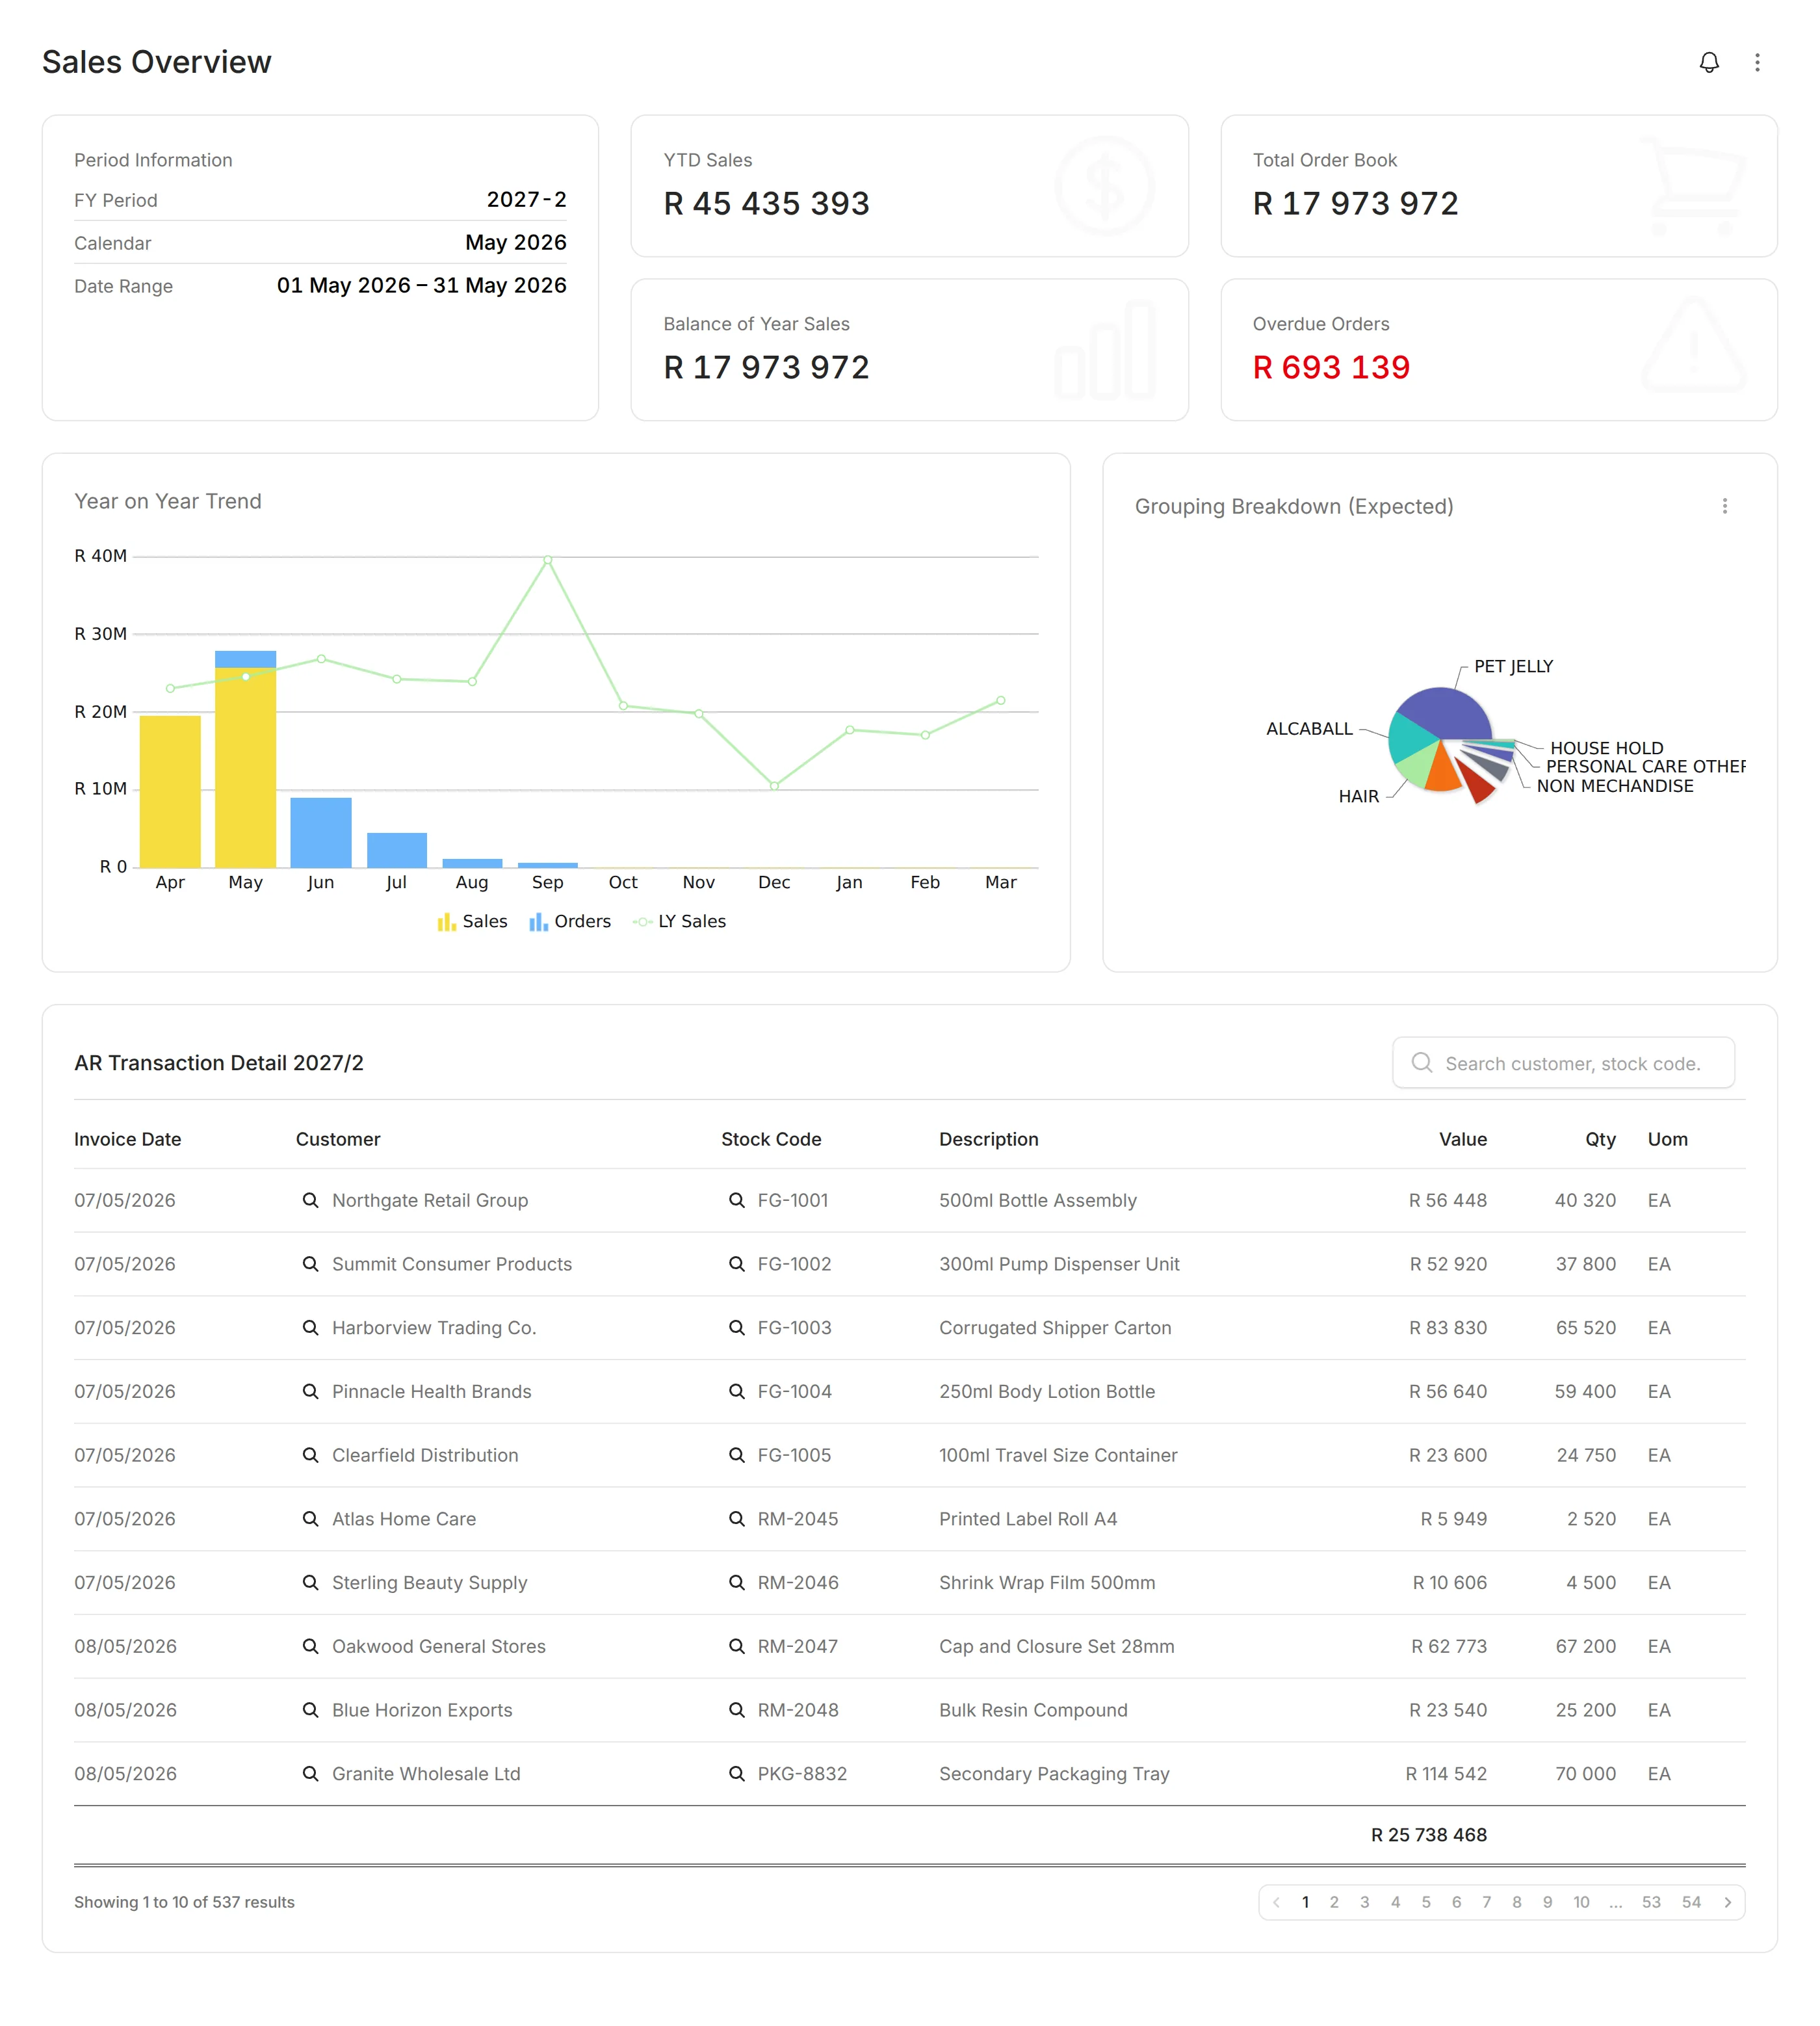Toggle the Sales series in chart legend
This screenshot has width=1820, height=2026.
(472, 921)
